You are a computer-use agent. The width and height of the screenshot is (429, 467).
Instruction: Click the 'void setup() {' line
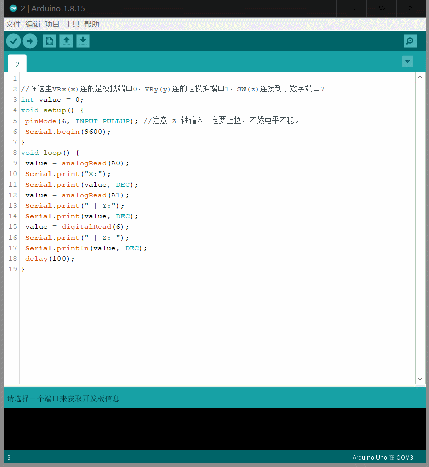coord(52,110)
